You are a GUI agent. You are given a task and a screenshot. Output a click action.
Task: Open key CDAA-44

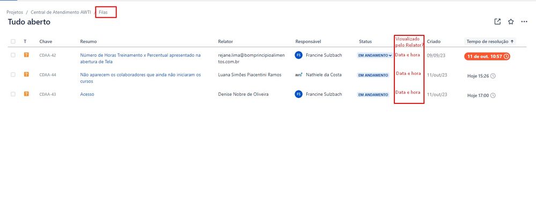click(x=48, y=75)
